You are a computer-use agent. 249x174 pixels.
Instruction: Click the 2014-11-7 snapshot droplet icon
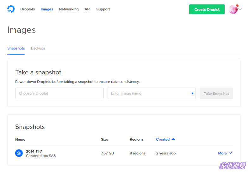[19, 153]
